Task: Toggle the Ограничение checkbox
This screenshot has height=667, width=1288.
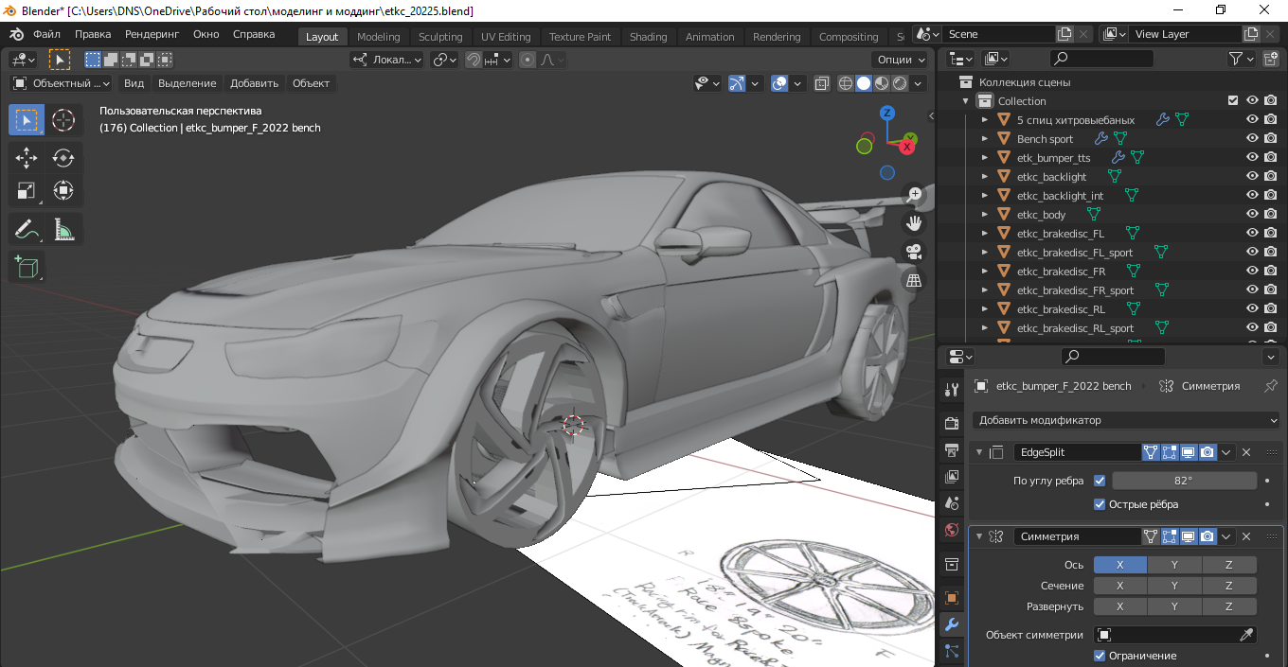Action: point(1100,656)
